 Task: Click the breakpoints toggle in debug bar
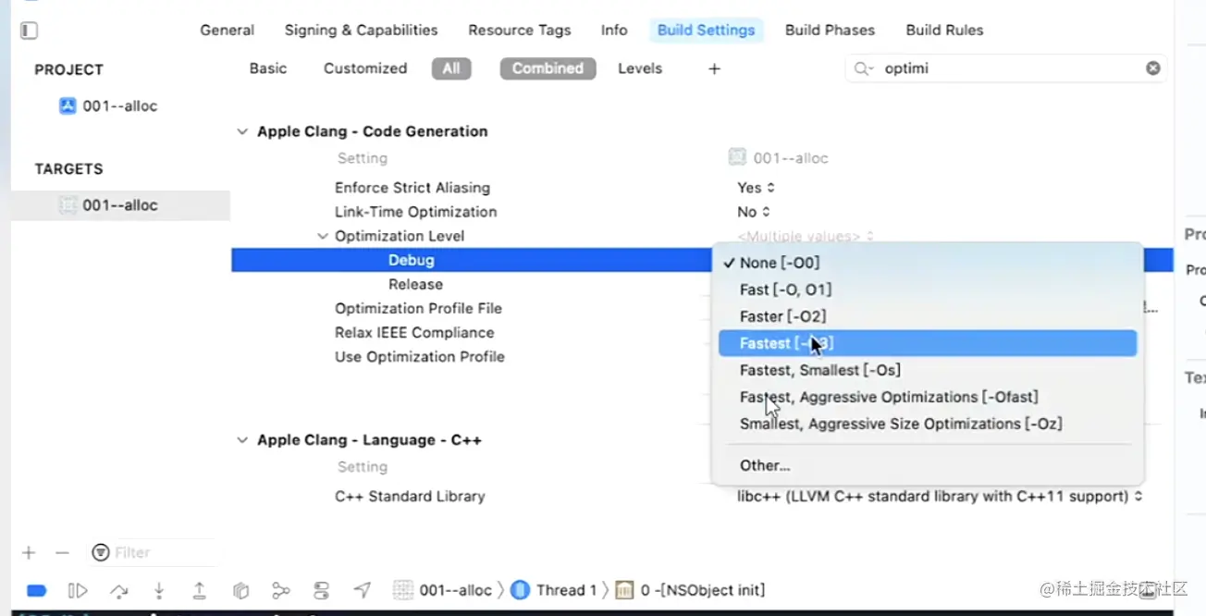click(x=36, y=590)
